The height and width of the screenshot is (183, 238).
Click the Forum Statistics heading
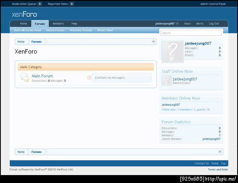click(176, 122)
